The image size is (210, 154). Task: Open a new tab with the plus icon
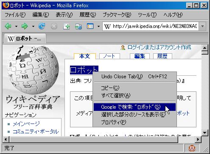coord(66,26)
